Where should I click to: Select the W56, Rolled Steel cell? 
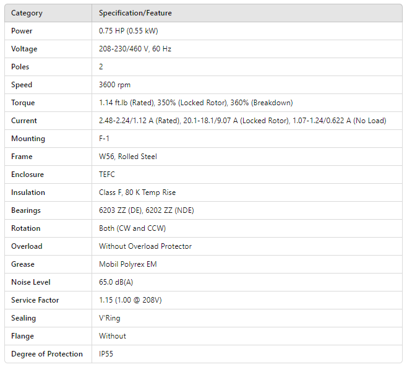tap(128, 157)
